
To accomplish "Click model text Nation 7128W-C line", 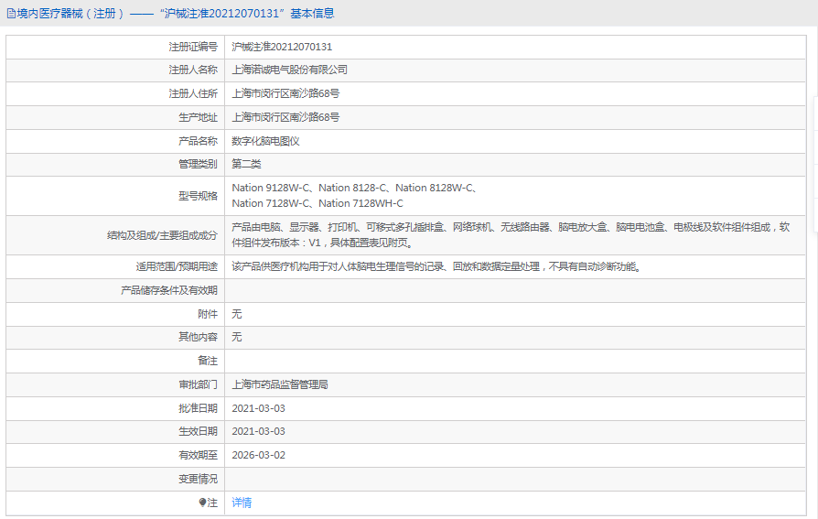I will [x=318, y=203].
